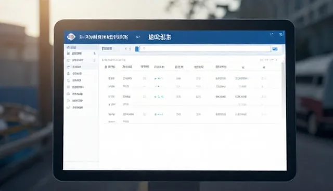This screenshot has height=191, width=333.
Task: Click the vertical scrollbar beside the table
Action: tap(283, 90)
